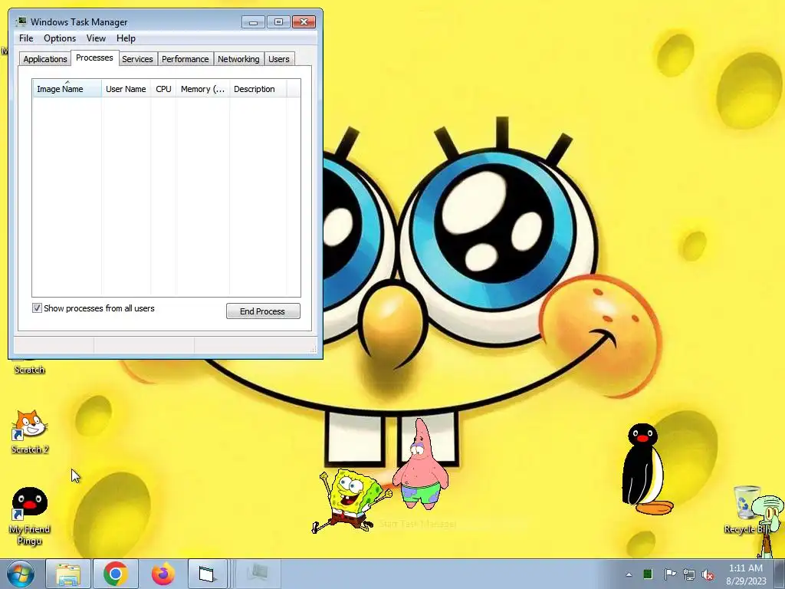Open the Windows Start menu orb
The height and width of the screenshot is (589, 785).
coord(20,574)
